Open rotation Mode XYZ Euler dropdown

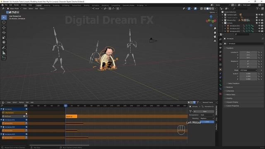click(x=248, y=70)
